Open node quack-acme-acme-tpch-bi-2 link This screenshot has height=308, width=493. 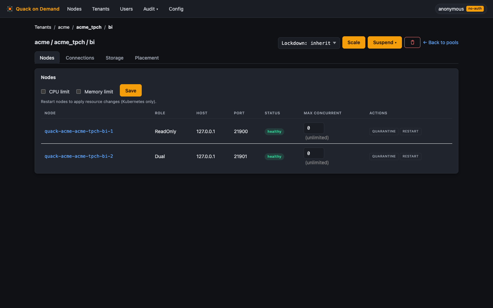point(79,156)
